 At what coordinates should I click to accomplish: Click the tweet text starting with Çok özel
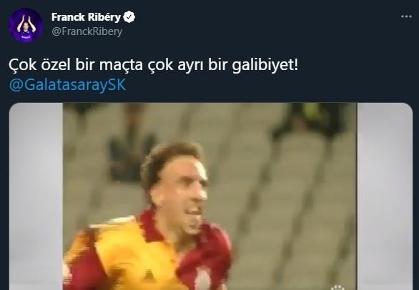tap(153, 65)
